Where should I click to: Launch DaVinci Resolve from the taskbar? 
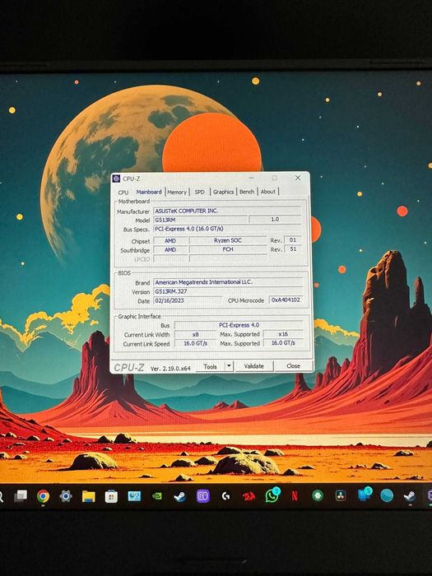click(341, 496)
